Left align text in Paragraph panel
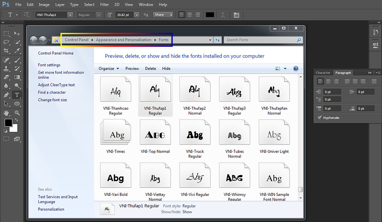 [x=320, y=81]
